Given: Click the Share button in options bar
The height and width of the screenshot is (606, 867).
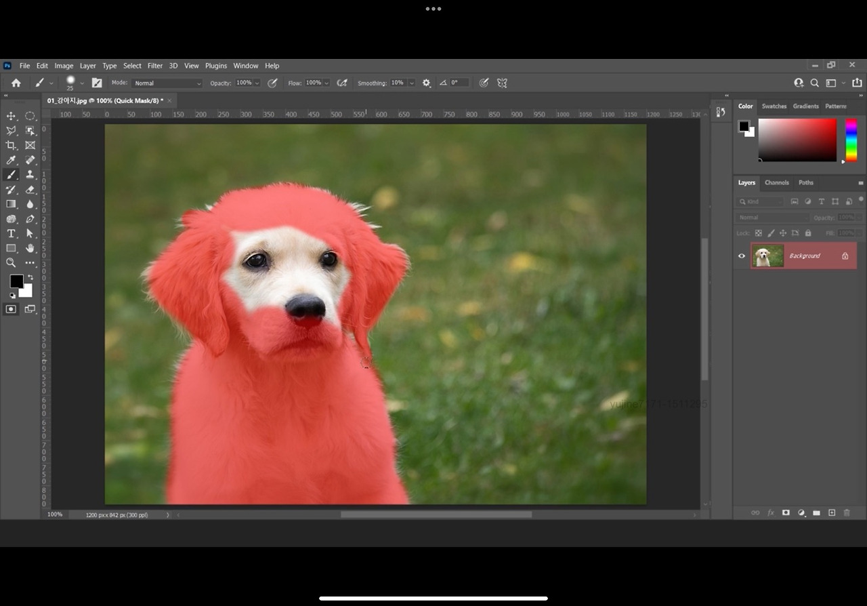Looking at the screenshot, I should (x=857, y=83).
